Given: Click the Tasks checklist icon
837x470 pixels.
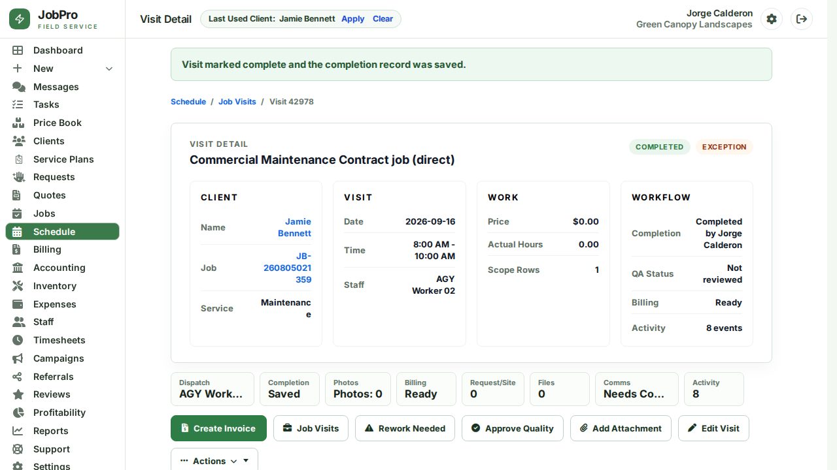Looking at the screenshot, I should click(x=18, y=104).
